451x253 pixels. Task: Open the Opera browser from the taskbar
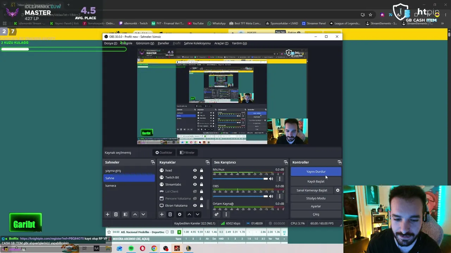click(x=142, y=248)
